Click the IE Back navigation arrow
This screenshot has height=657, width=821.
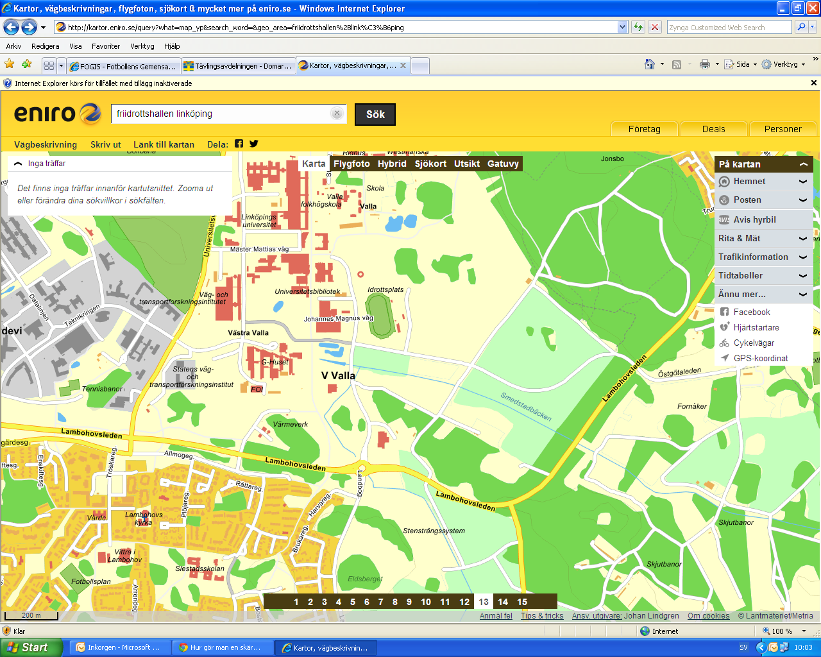(11, 27)
